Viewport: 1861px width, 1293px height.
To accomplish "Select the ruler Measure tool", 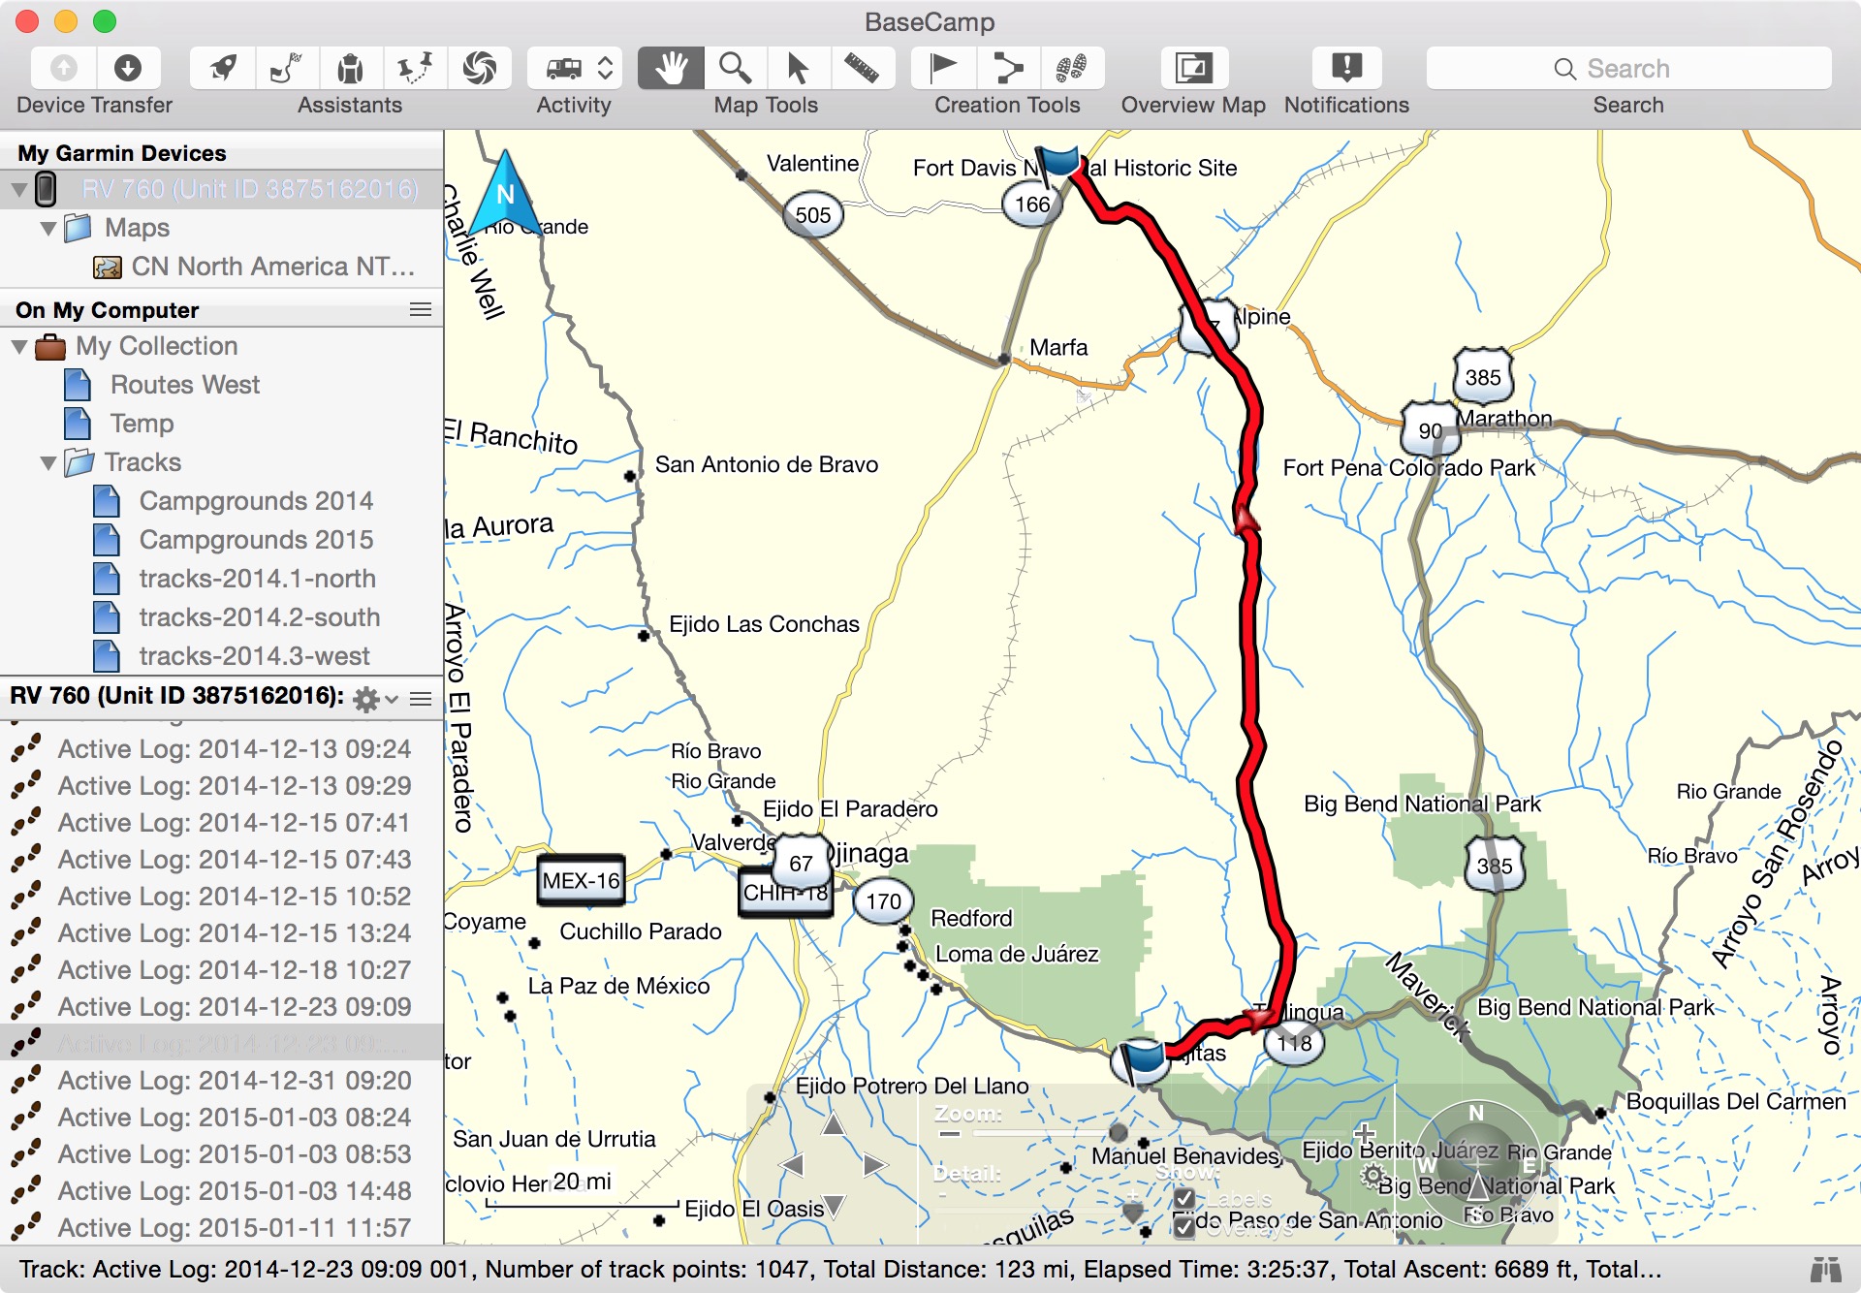I will click(861, 68).
